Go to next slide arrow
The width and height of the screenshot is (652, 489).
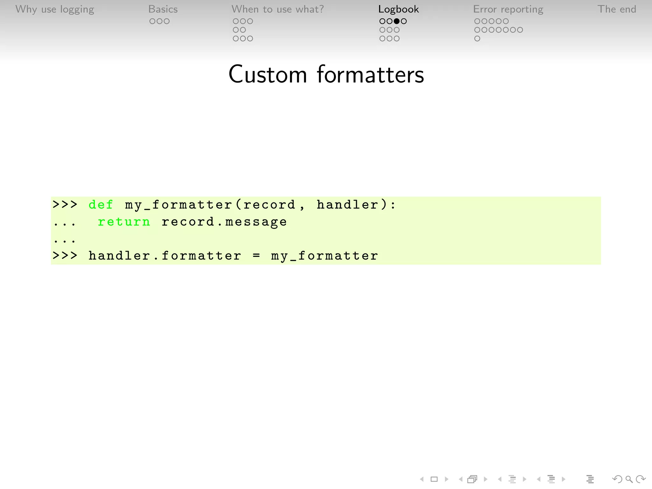447,479
